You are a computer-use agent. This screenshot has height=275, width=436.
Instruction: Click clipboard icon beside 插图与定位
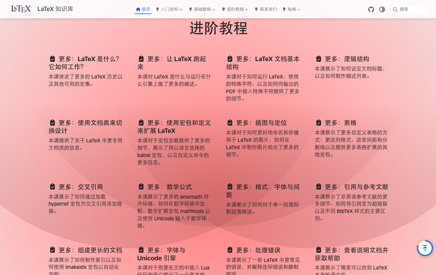pyautogui.click(x=230, y=123)
